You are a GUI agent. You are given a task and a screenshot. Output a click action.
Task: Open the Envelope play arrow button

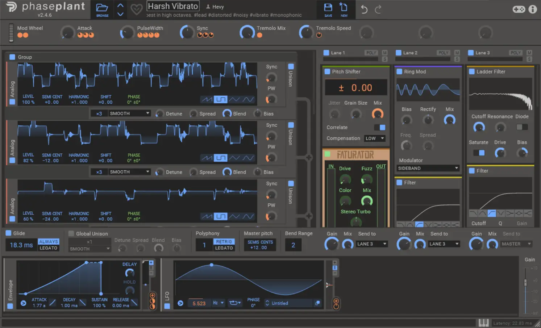23,303
